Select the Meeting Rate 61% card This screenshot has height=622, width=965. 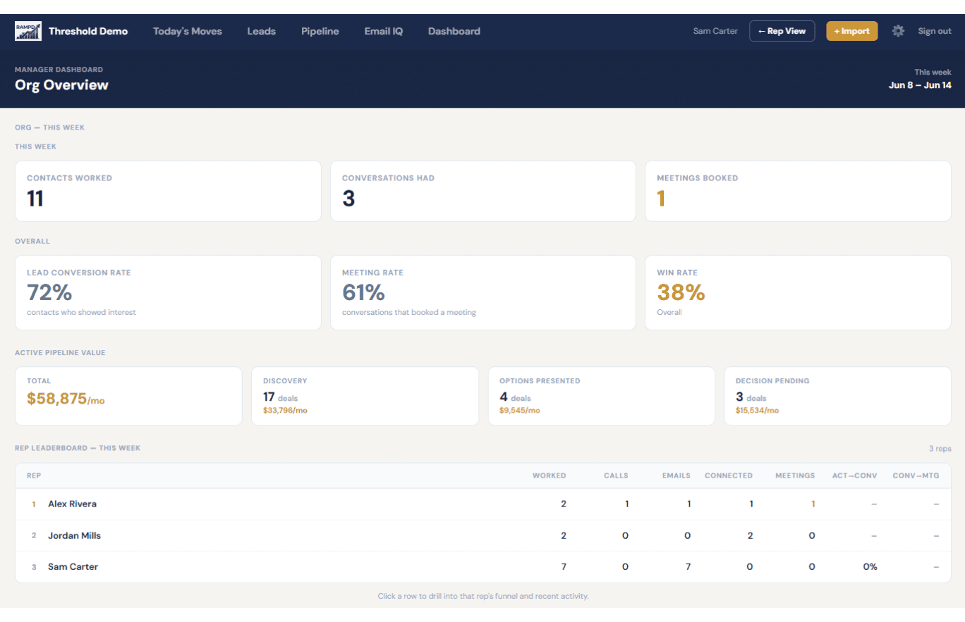click(x=483, y=292)
